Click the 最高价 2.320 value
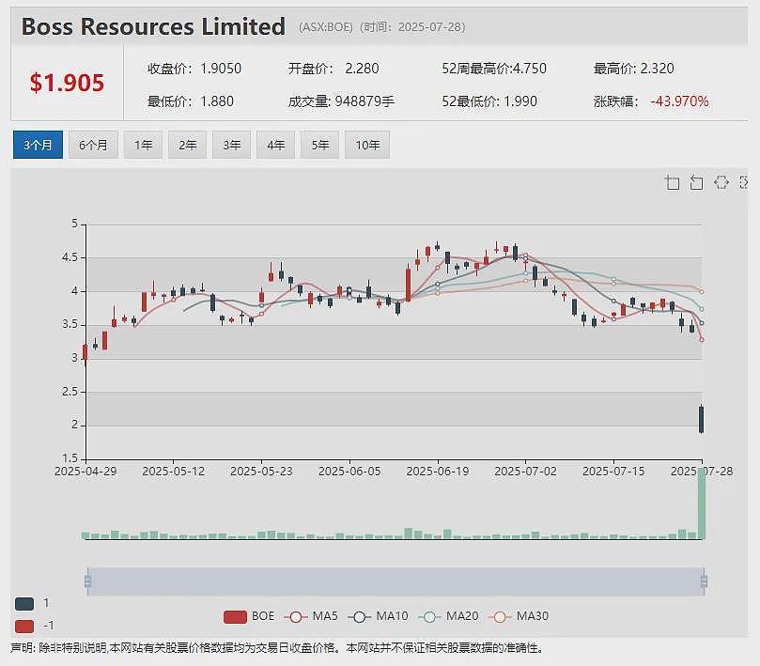The image size is (760, 666). tap(658, 69)
